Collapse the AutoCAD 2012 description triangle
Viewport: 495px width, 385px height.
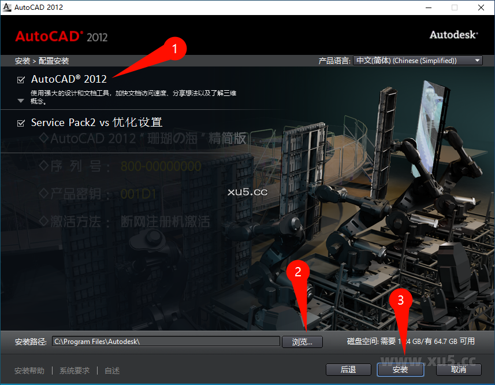coord(20,101)
